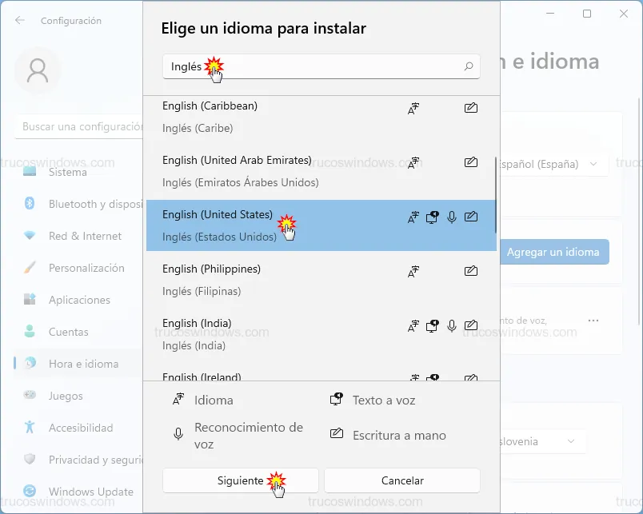
Task: Expand the Eslovenia region dropdown
Action: coord(542,441)
